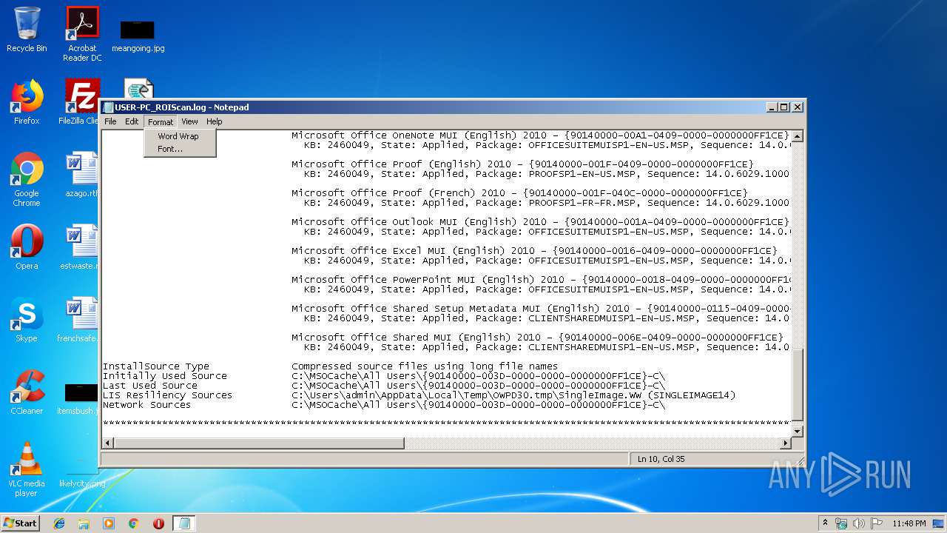The width and height of the screenshot is (947, 533).
Task: Open Windows Explorer from the taskbar
Action: [84, 523]
